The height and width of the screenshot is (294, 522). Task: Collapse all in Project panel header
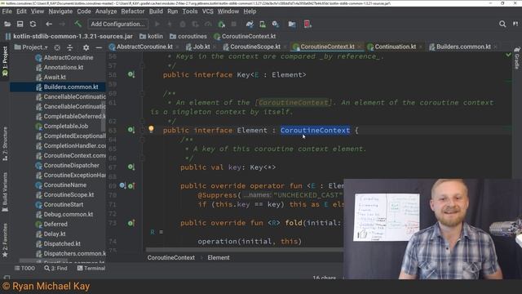(x=70, y=47)
